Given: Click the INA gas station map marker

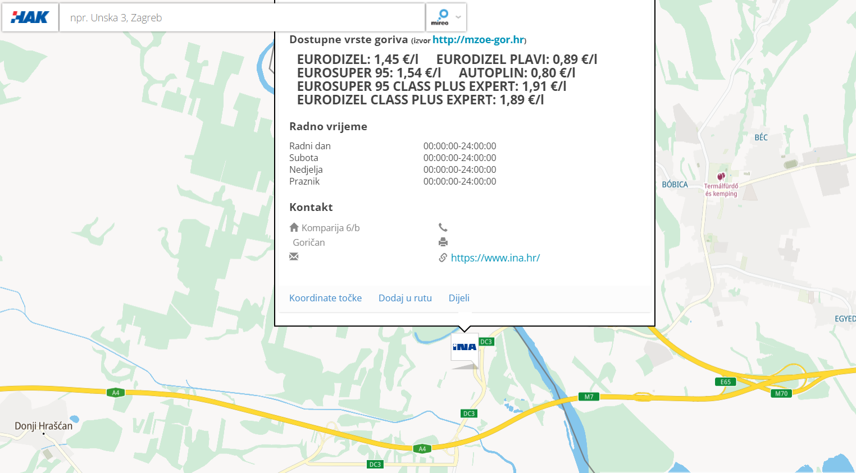Looking at the screenshot, I should coord(465,348).
